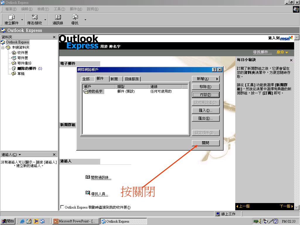Click the 建立郵件 (create mail) toolbar icon
The width and height of the screenshot is (300, 225).
[x=11, y=19]
